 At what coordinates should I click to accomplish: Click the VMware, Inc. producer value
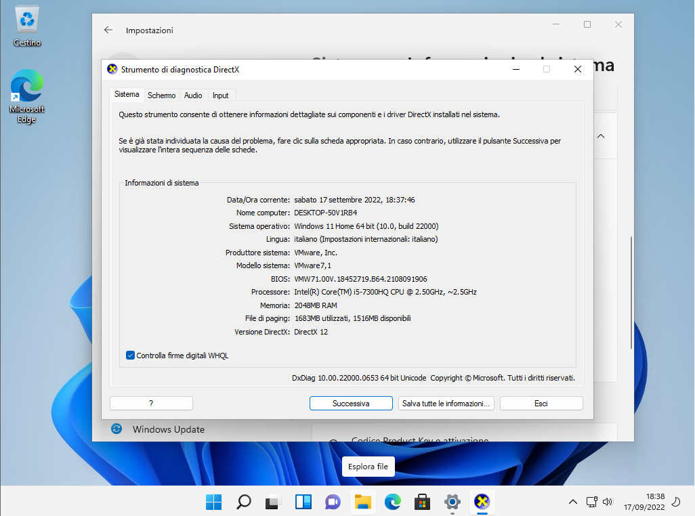pyautogui.click(x=316, y=253)
